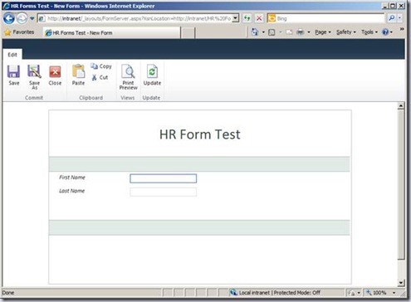Click the vertical scrollbar up arrow

[401, 105]
